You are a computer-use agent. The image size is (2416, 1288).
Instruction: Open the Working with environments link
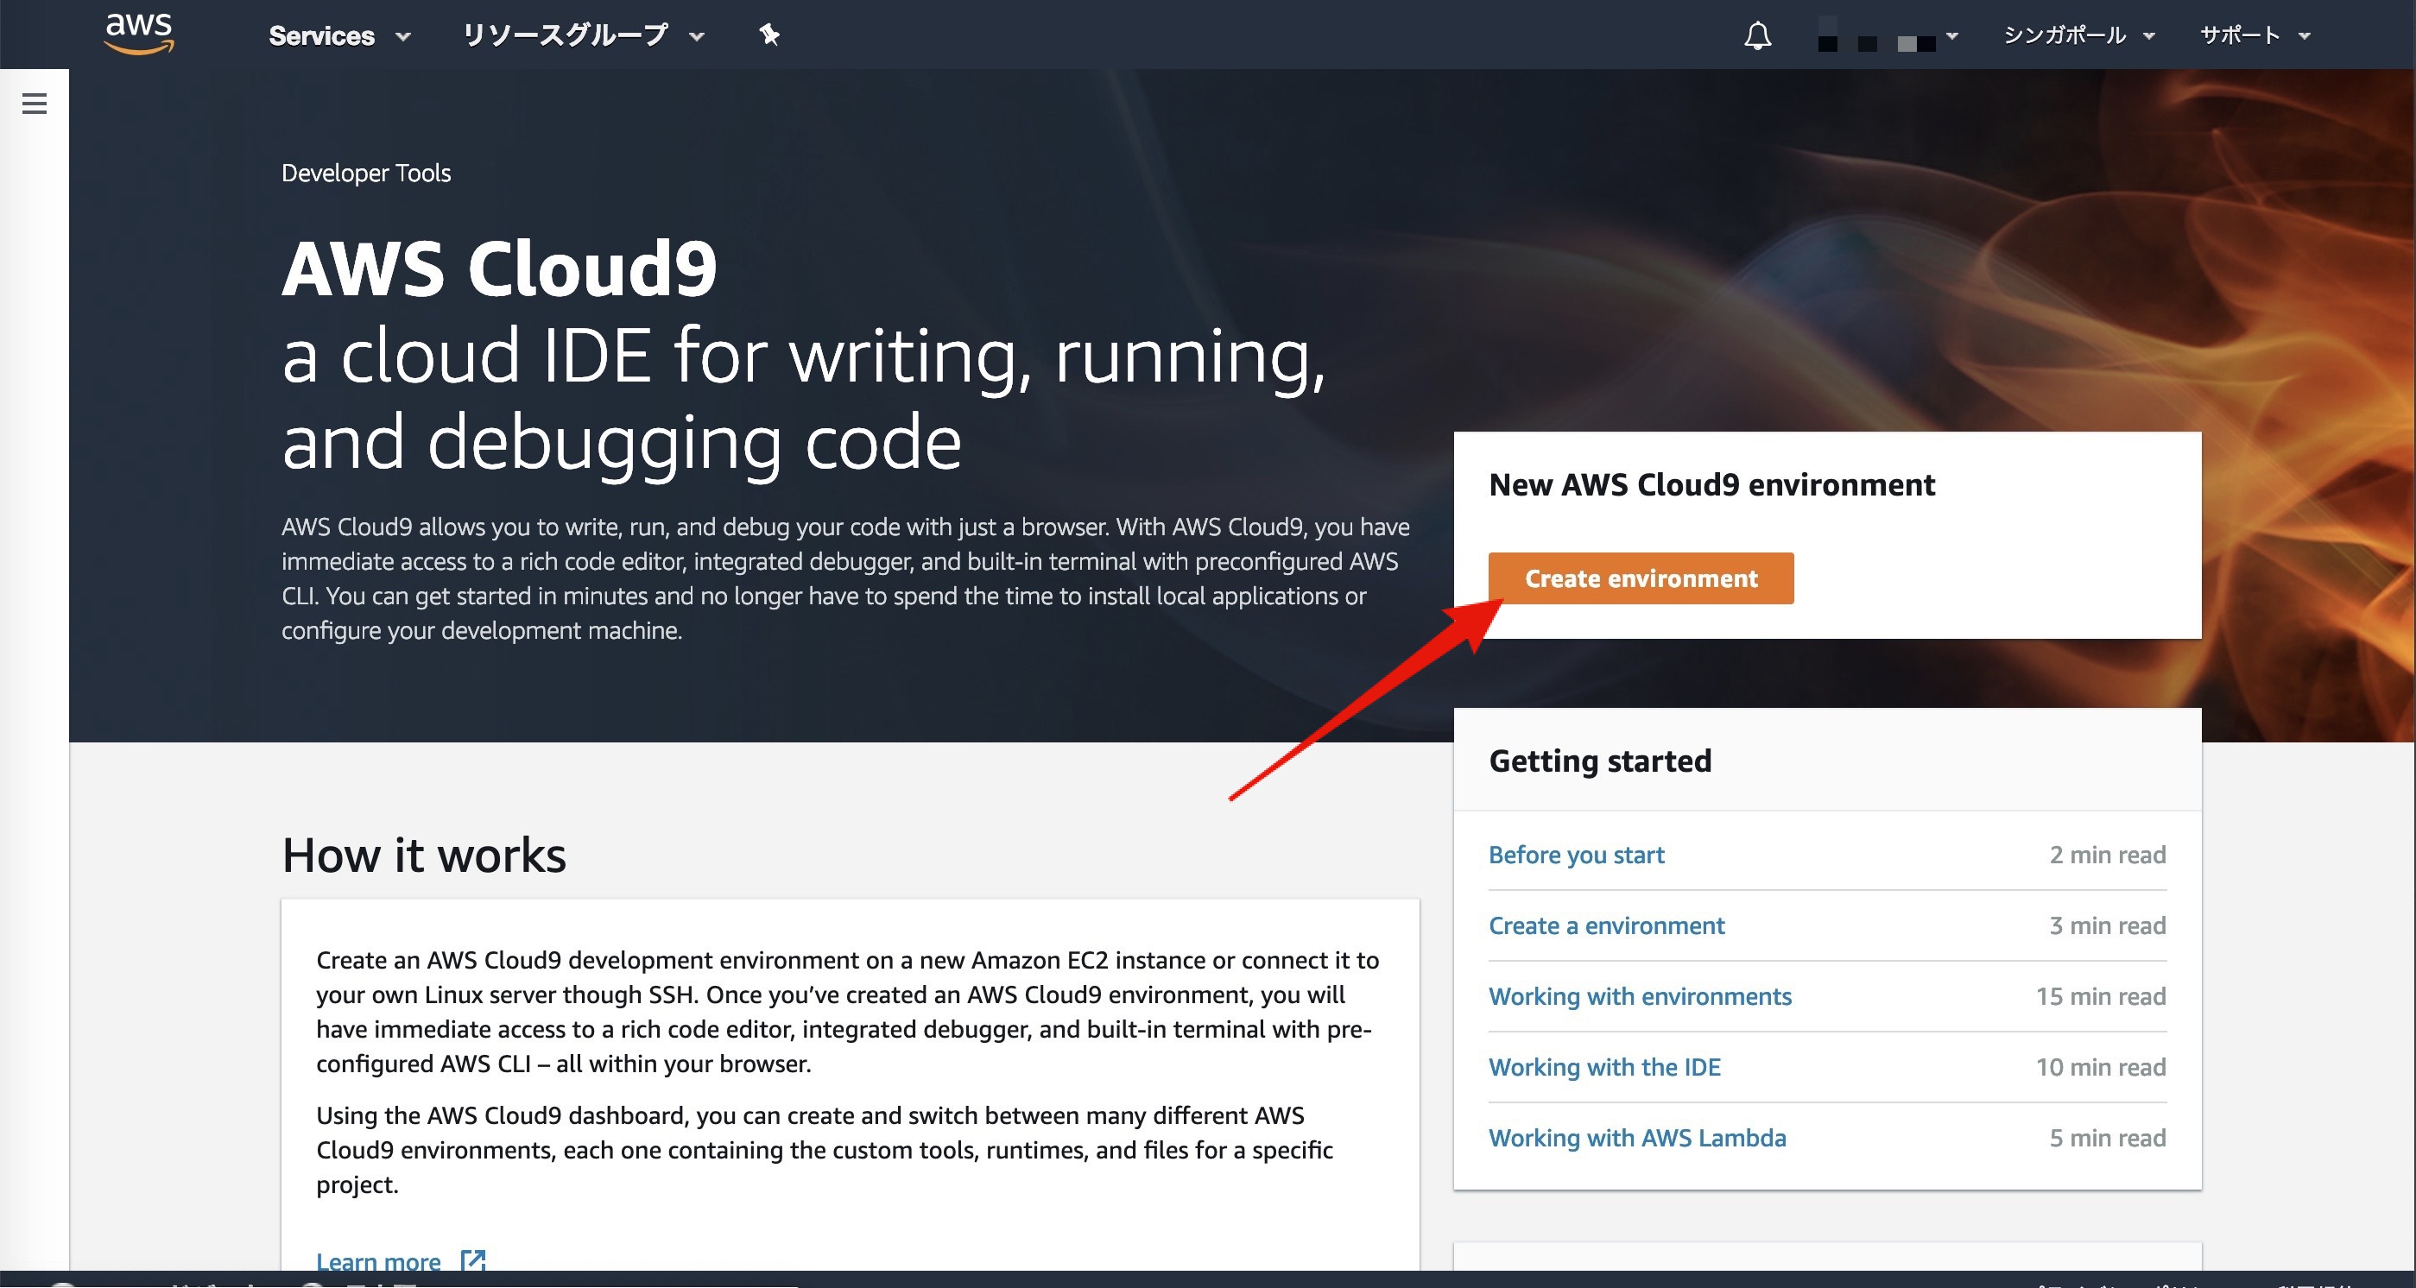click(1640, 996)
